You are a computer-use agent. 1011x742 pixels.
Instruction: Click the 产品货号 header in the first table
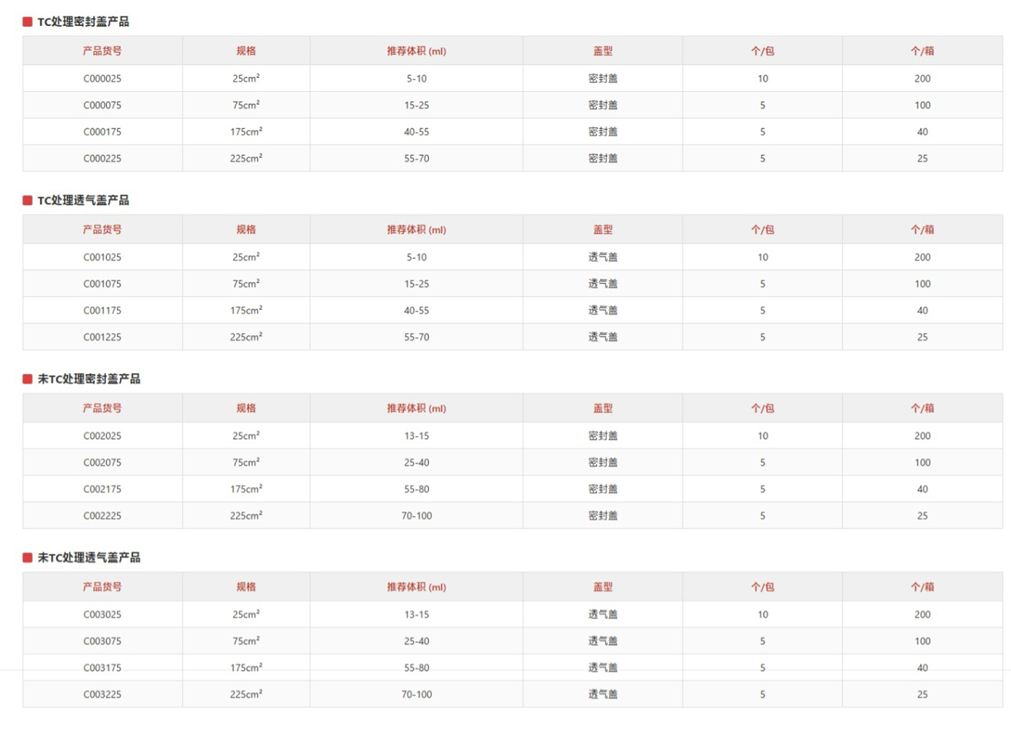(x=103, y=51)
